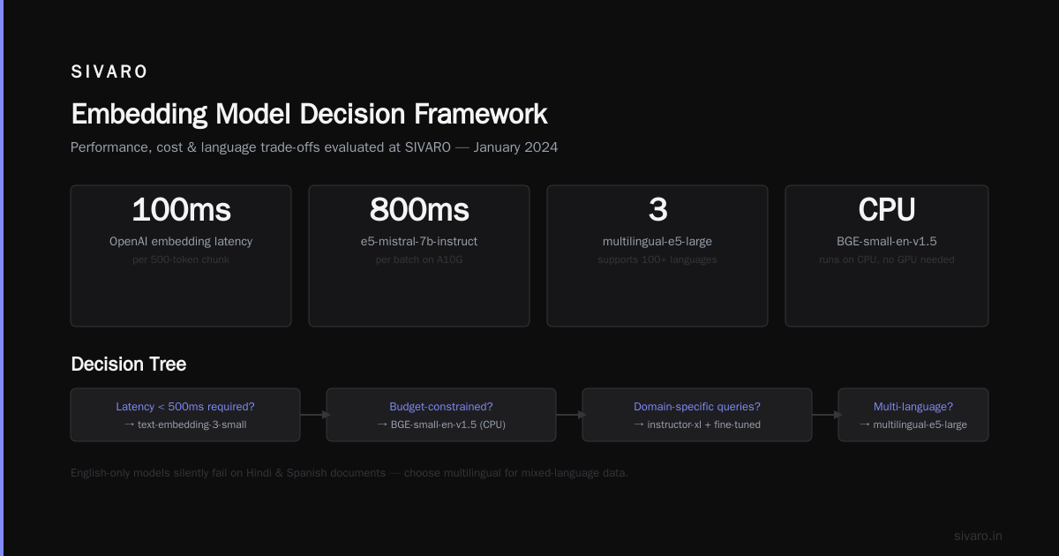
Task: Click the instructor-xl + fine-tuned recommendation
Action: [697, 425]
